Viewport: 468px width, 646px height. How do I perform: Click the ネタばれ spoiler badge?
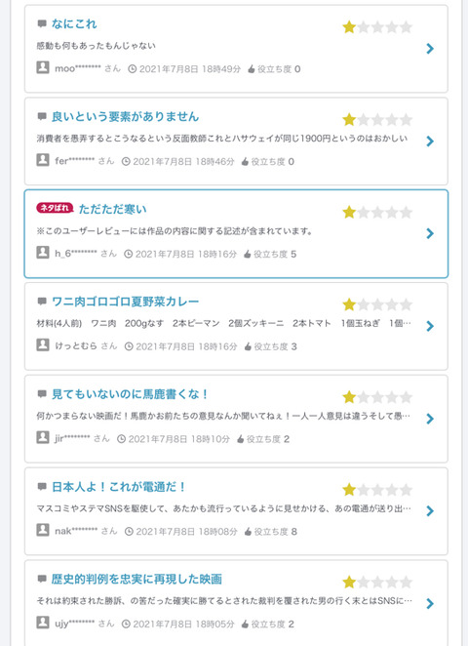coord(55,208)
